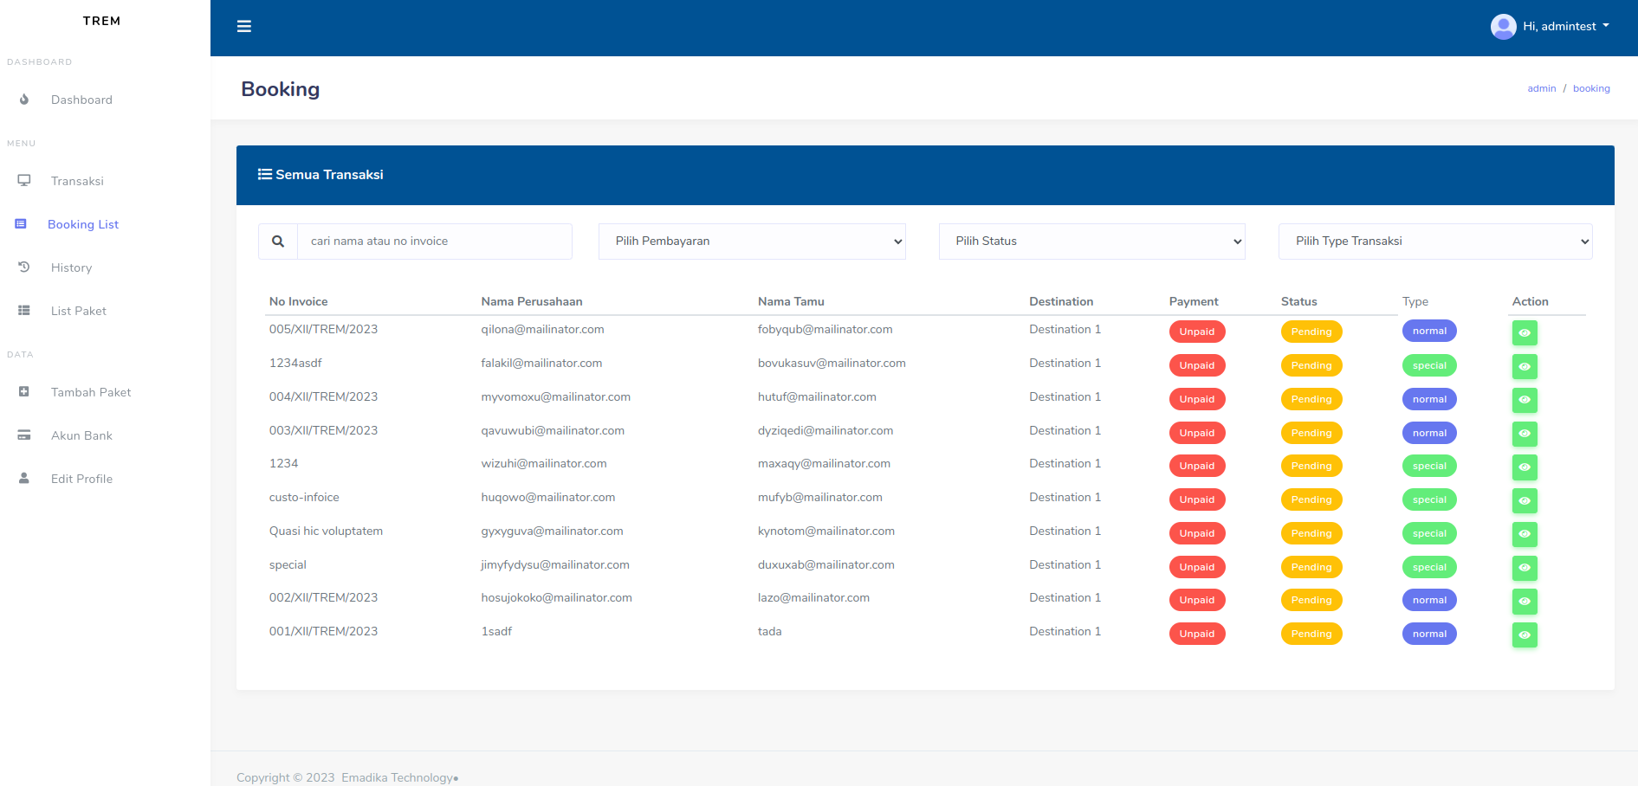Click the Dashboard flame icon in sidebar
1638x786 pixels.
(24, 100)
